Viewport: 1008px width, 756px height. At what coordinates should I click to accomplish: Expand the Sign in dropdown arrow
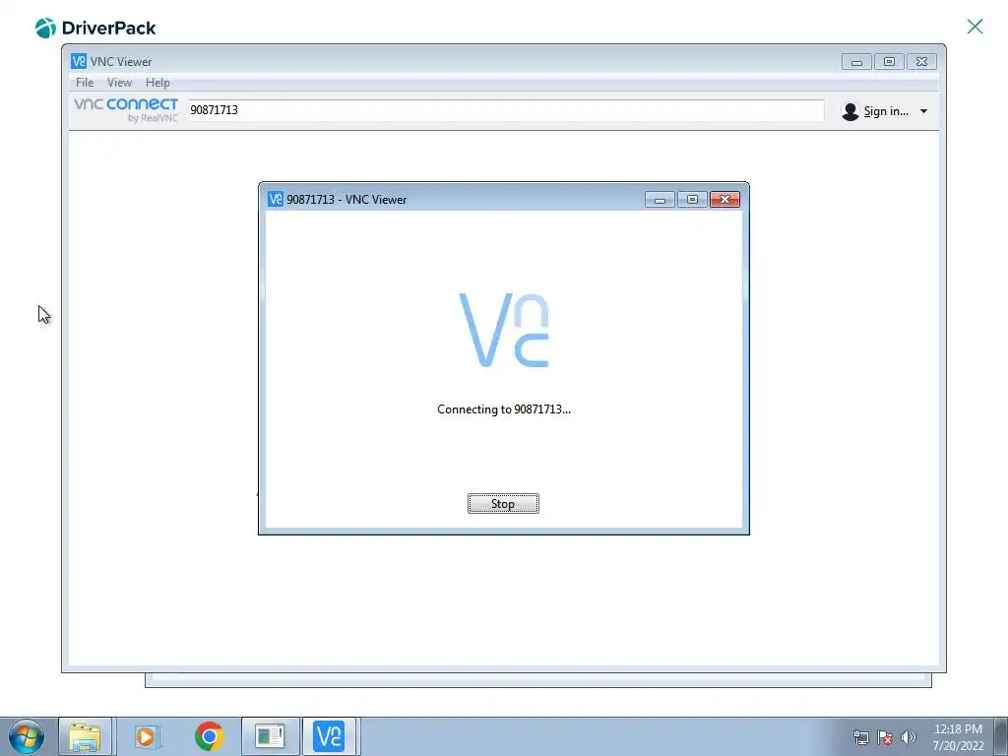[x=923, y=111]
